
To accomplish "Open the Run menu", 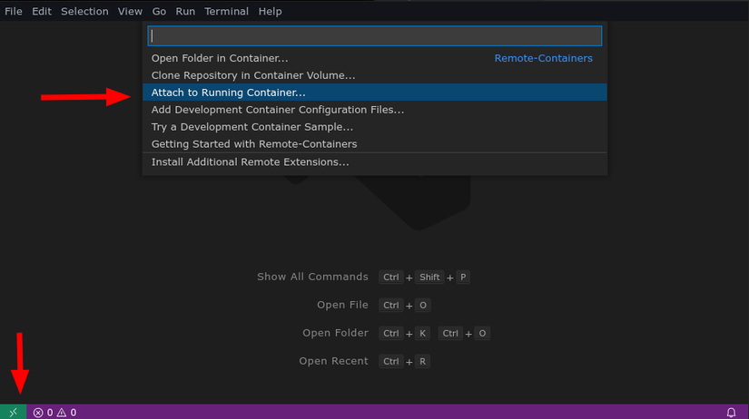I will point(185,12).
